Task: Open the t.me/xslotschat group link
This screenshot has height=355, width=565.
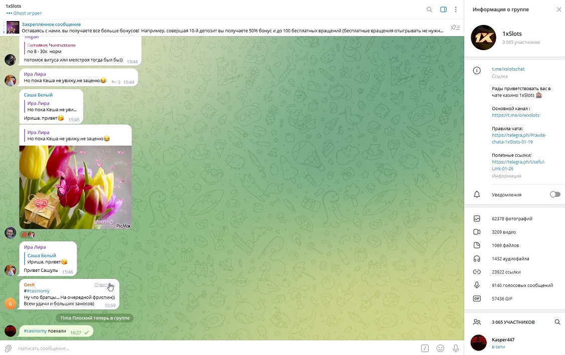Action: pyautogui.click(x=508, y=69)
